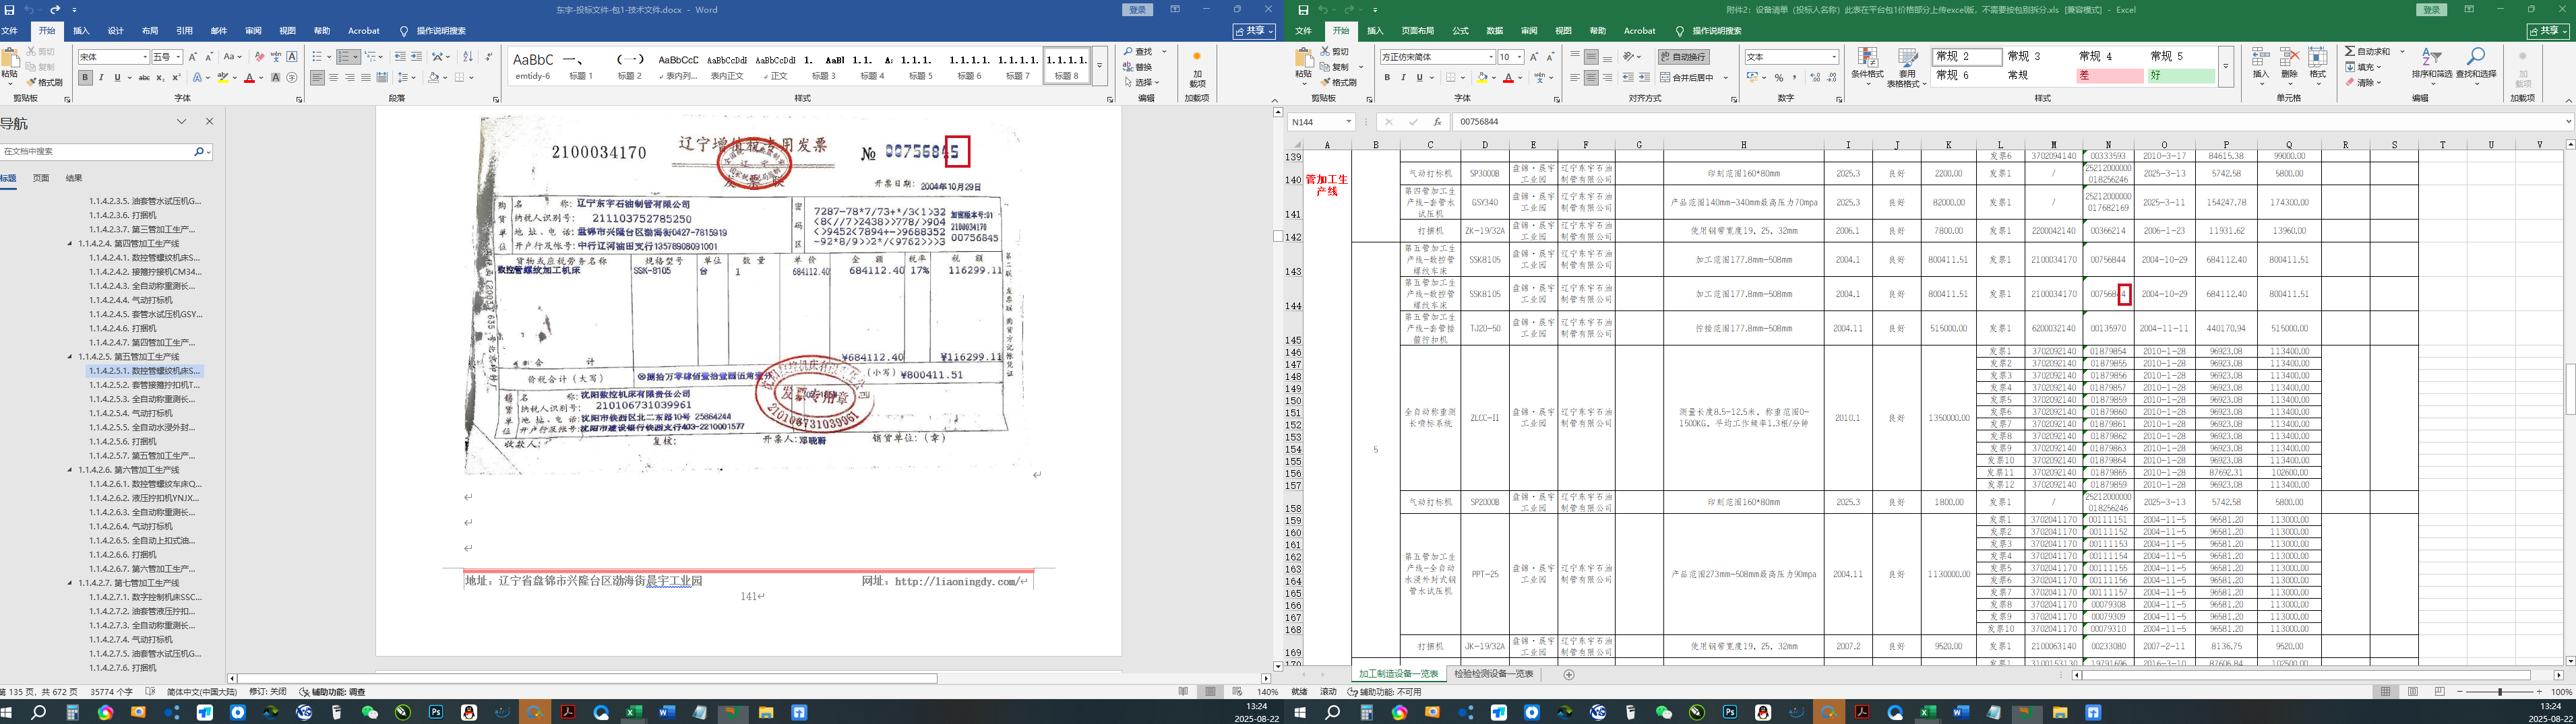
Task: Open the merge and center dropdown arrow
Action: 1726,78
